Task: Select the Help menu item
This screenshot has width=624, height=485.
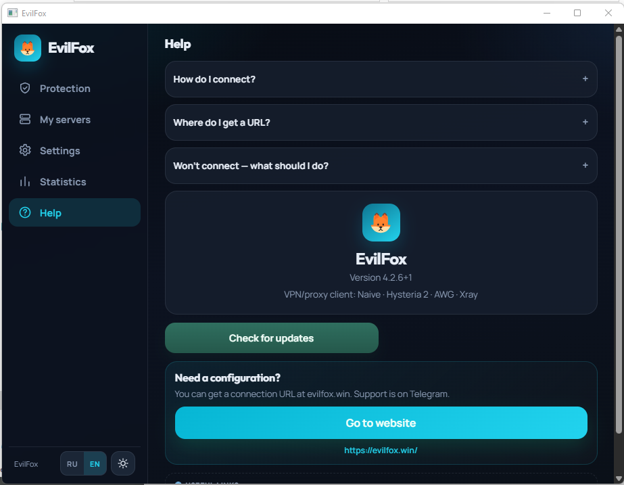Action: click(74, 212)
